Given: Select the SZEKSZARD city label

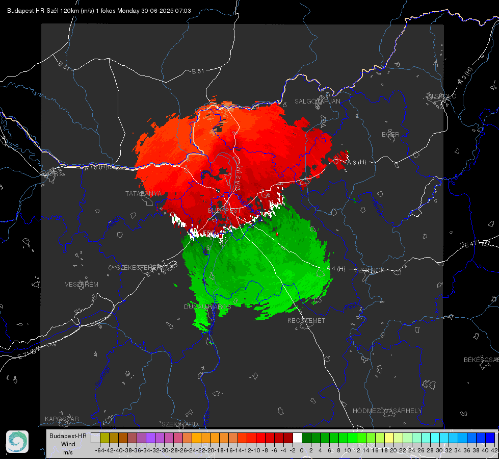Looking at the screenshot, I should tap(180, 424).
